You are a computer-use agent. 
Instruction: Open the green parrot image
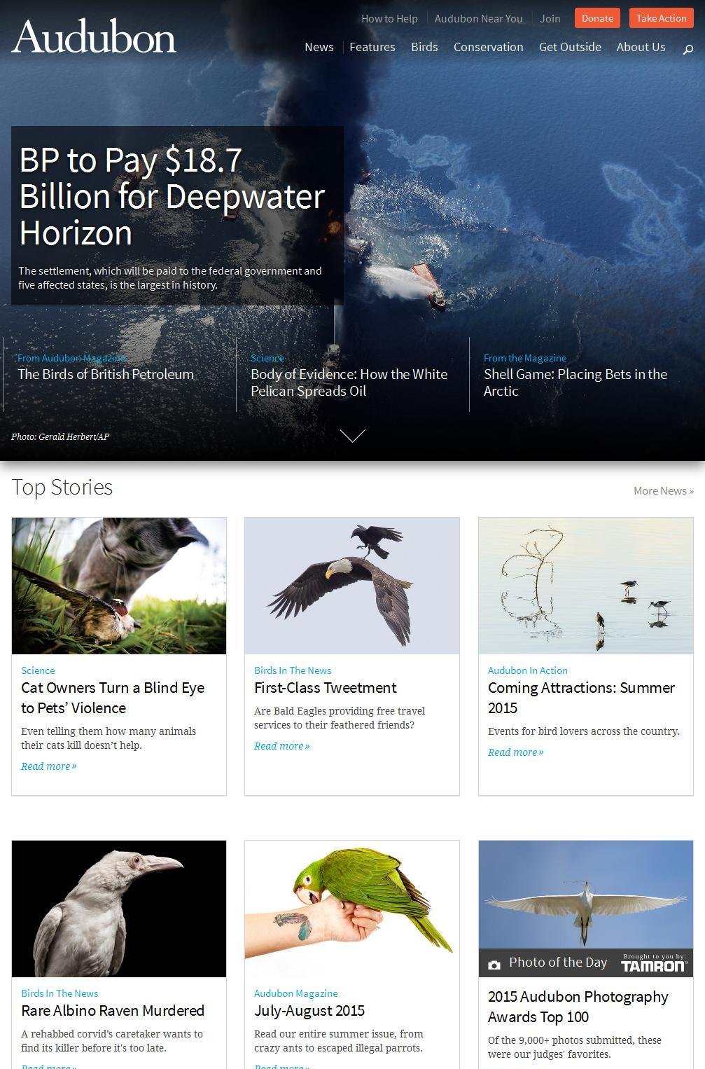pos(352,909)
